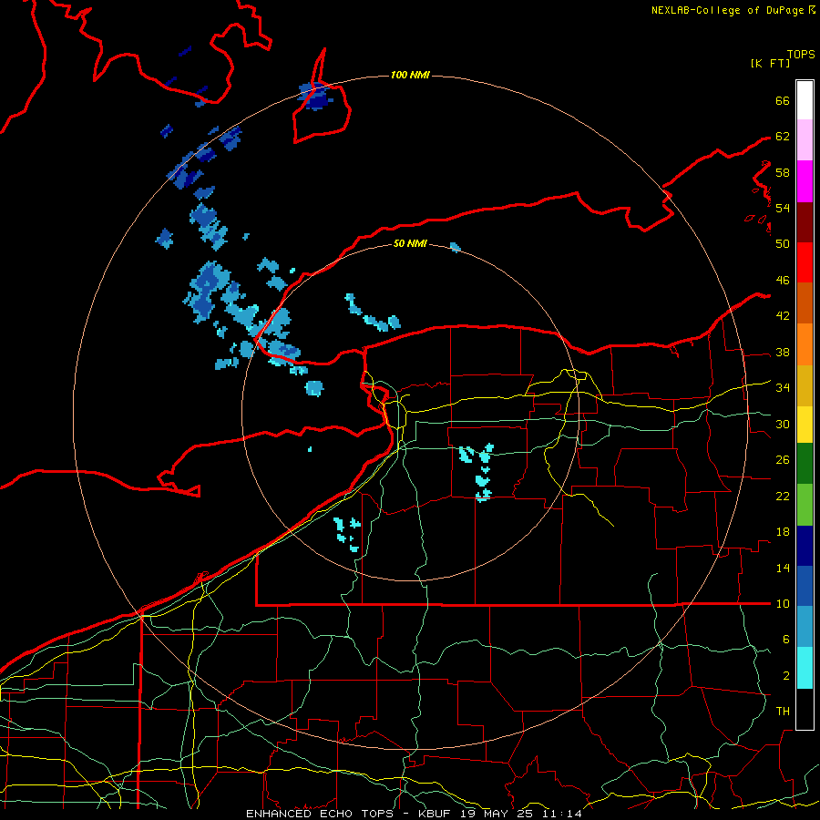This screenshot has height=820, width=820.
Task: Select the navy blue legend swatch
Action: (805, 546)
